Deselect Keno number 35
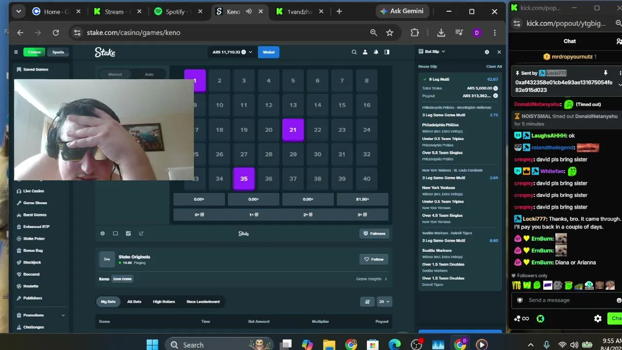The width and height of the screenshot is (622, 350). (x=244, y=179)
